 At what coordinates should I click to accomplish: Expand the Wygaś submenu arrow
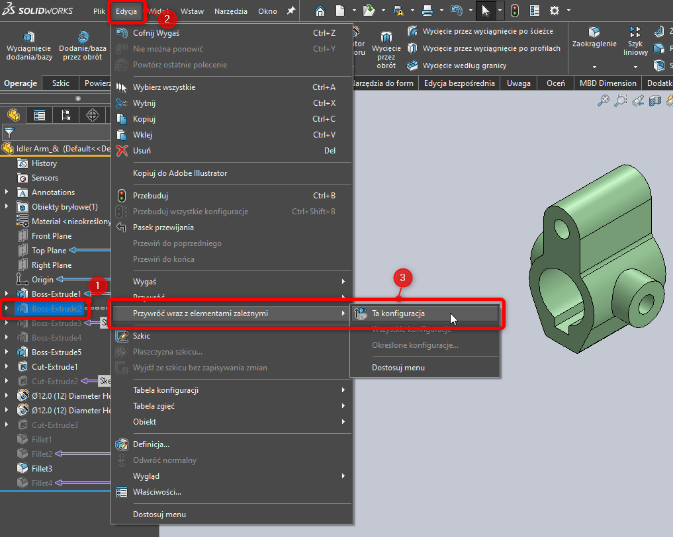343,280
